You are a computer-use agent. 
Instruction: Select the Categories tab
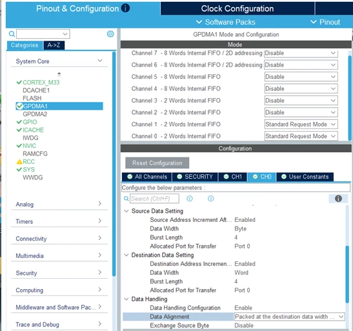click(25, 45)
